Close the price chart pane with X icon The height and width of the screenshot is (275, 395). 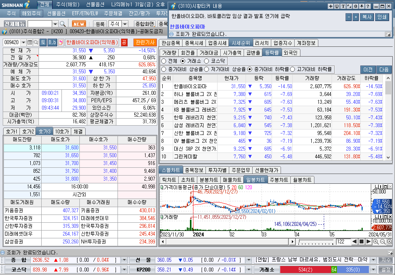(390, 186)
